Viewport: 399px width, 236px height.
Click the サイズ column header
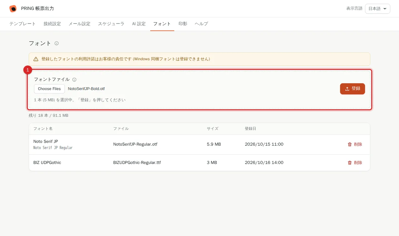(213, 129)
